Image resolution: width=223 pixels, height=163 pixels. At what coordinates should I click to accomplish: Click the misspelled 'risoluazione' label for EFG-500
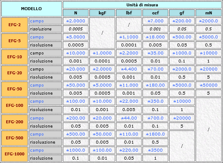coord(45,142)
